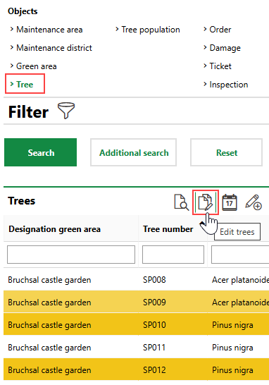Screen dimensions: 269x385
Task: Click the Tree number column header
Action: point(168,229)
